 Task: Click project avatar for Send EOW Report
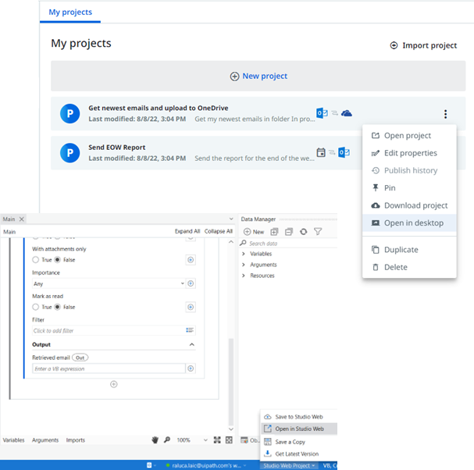[x=69, y=153]
